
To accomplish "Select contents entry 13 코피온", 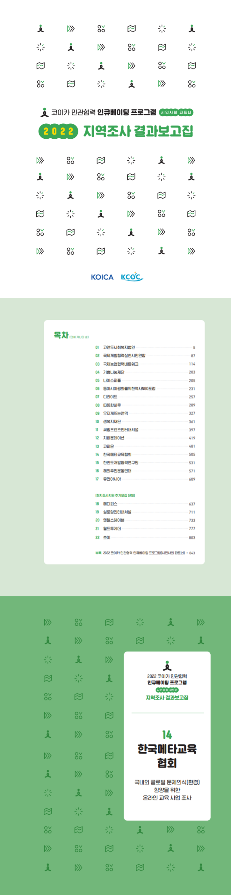I will 145,446.
